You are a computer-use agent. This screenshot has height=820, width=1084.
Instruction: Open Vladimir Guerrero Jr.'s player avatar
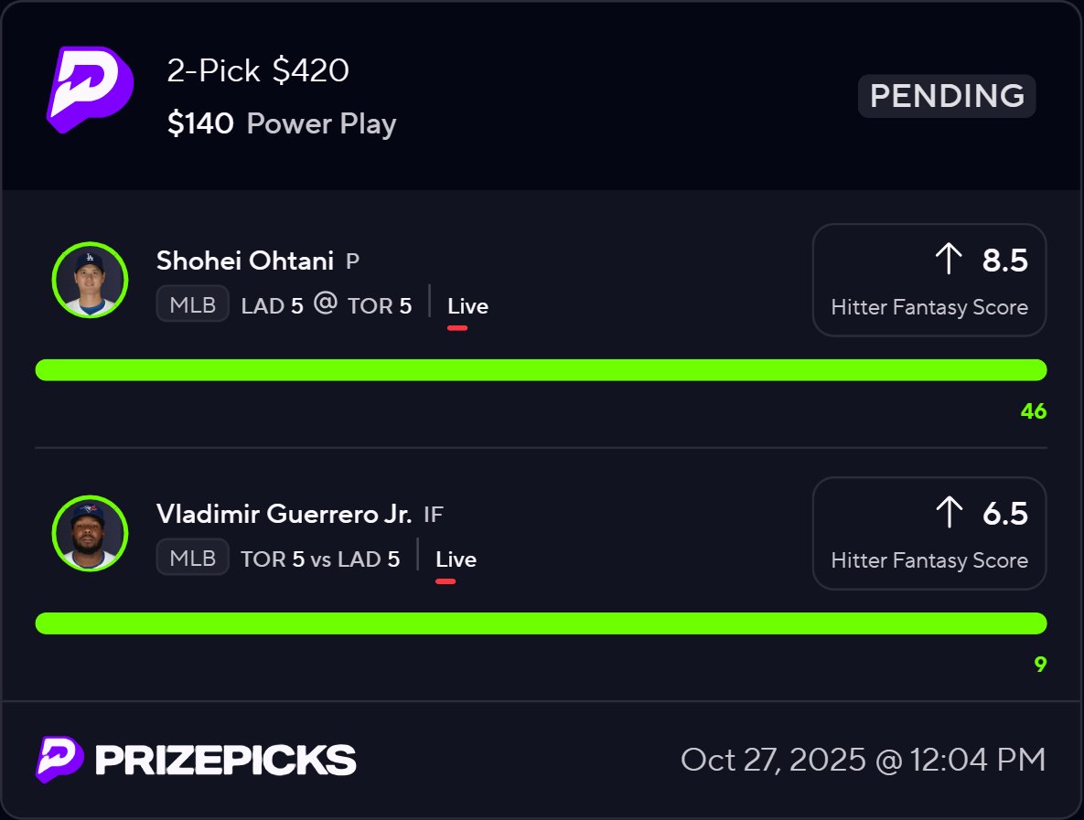click(x=90, y=533)
